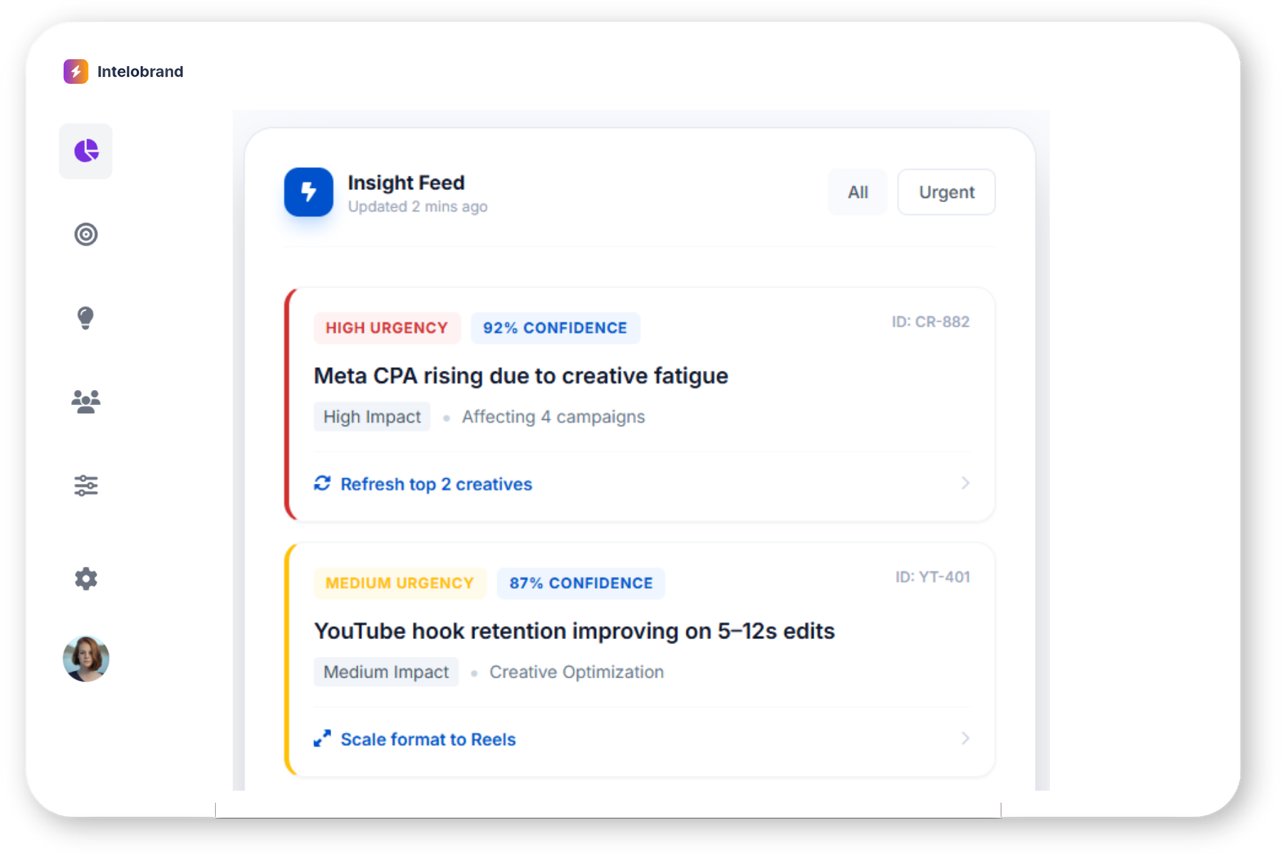Click the expand arrows icon beside Scale format

(322, 739)
